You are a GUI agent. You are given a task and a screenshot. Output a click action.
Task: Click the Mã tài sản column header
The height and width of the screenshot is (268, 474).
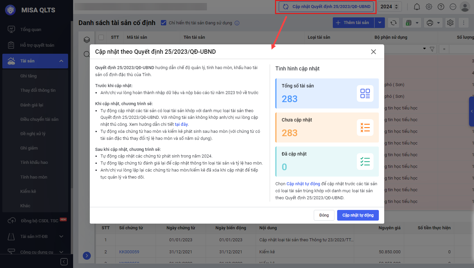(x=137, y=37)
